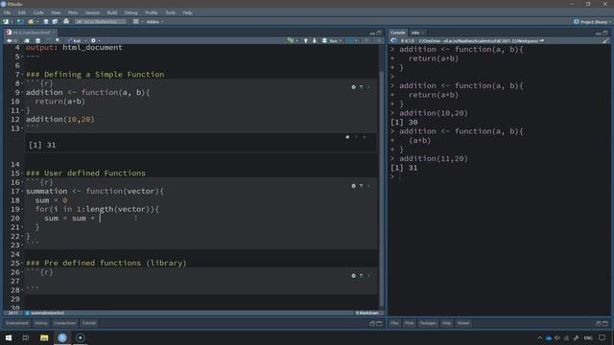The width and height of the screenshot is (614, 345).
Task: Run the summation code chunk
Action: click(368, 186)
